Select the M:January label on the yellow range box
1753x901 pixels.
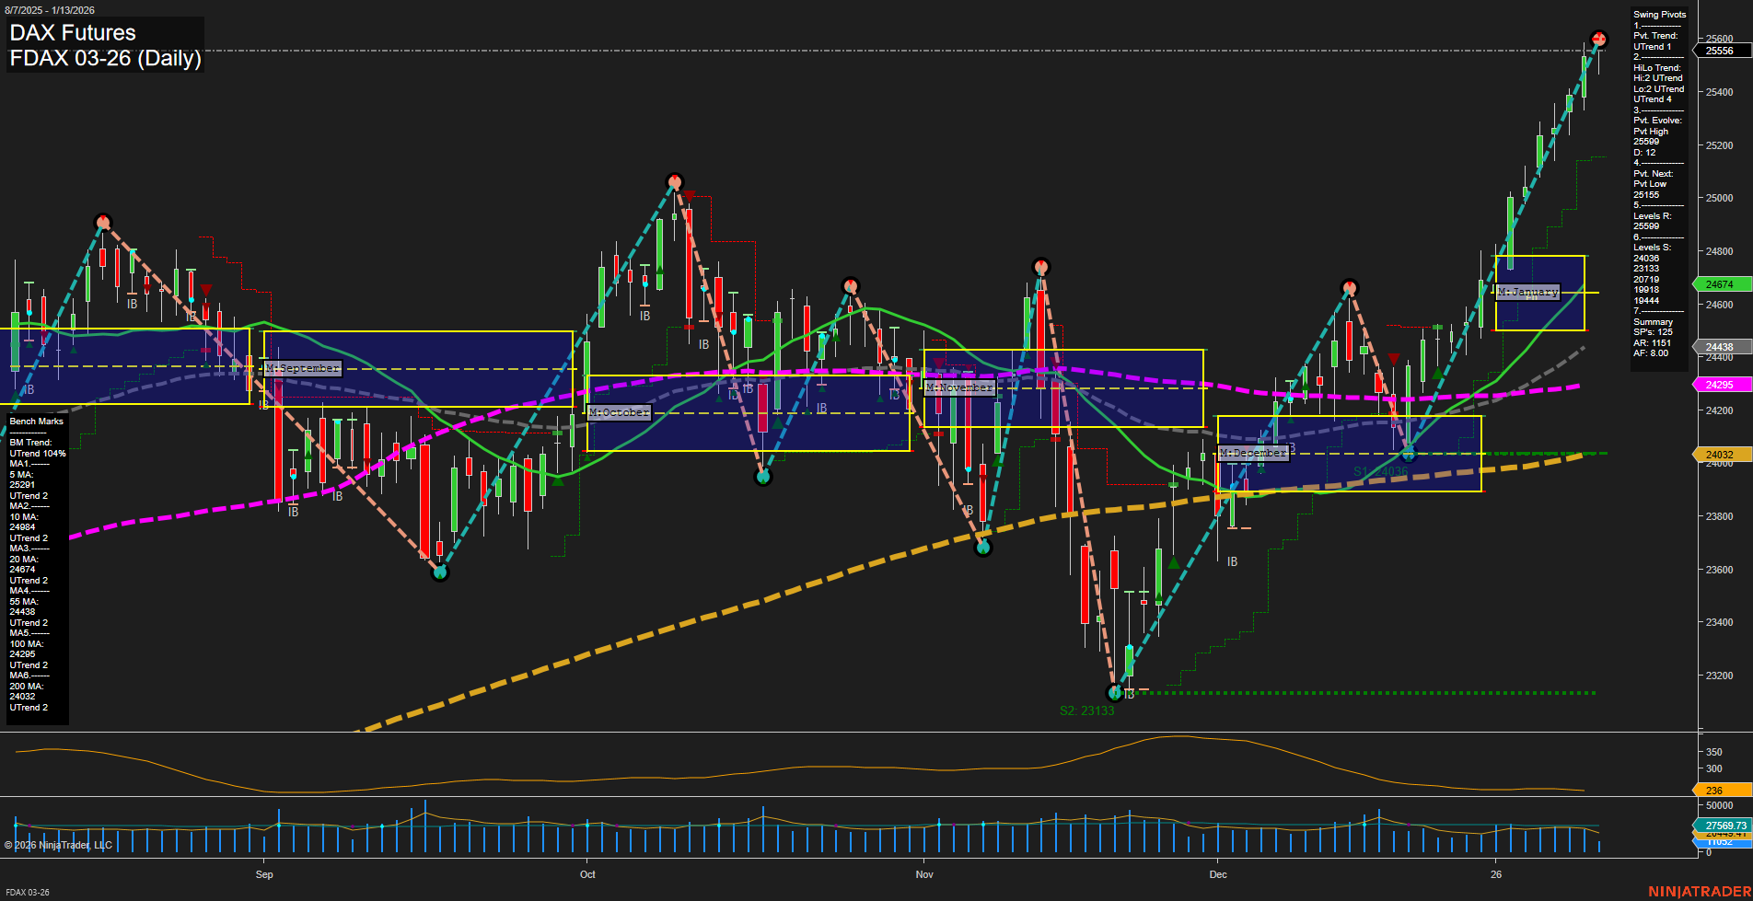coord(1527,292)
